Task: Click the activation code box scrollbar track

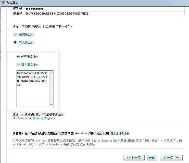Action: point(52,89)
